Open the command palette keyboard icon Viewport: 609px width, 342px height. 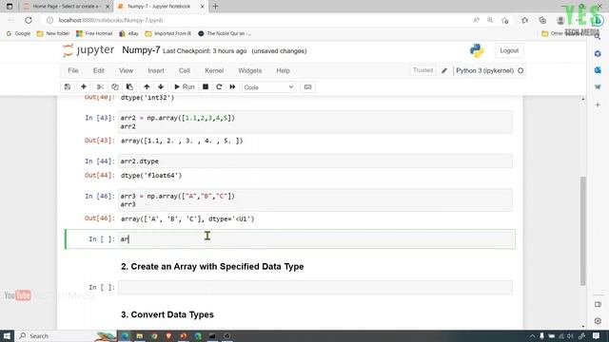pyautogui.click(x=307, y=86)
